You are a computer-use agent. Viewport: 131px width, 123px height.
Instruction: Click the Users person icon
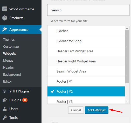[5, 109]
